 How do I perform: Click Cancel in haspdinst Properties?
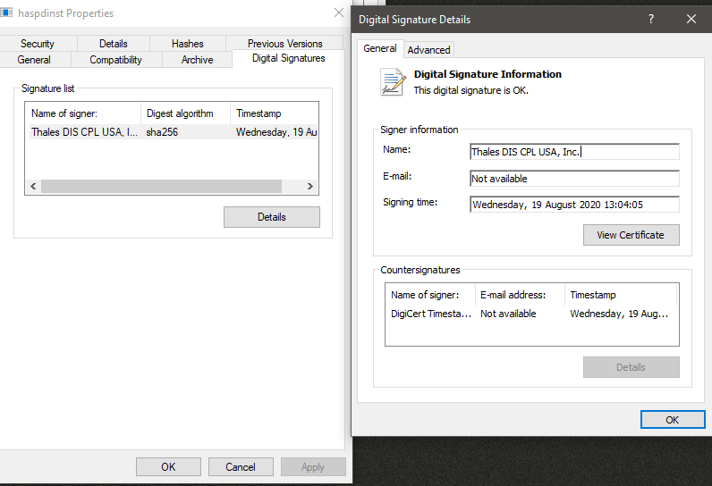click(x=241, y=467)
